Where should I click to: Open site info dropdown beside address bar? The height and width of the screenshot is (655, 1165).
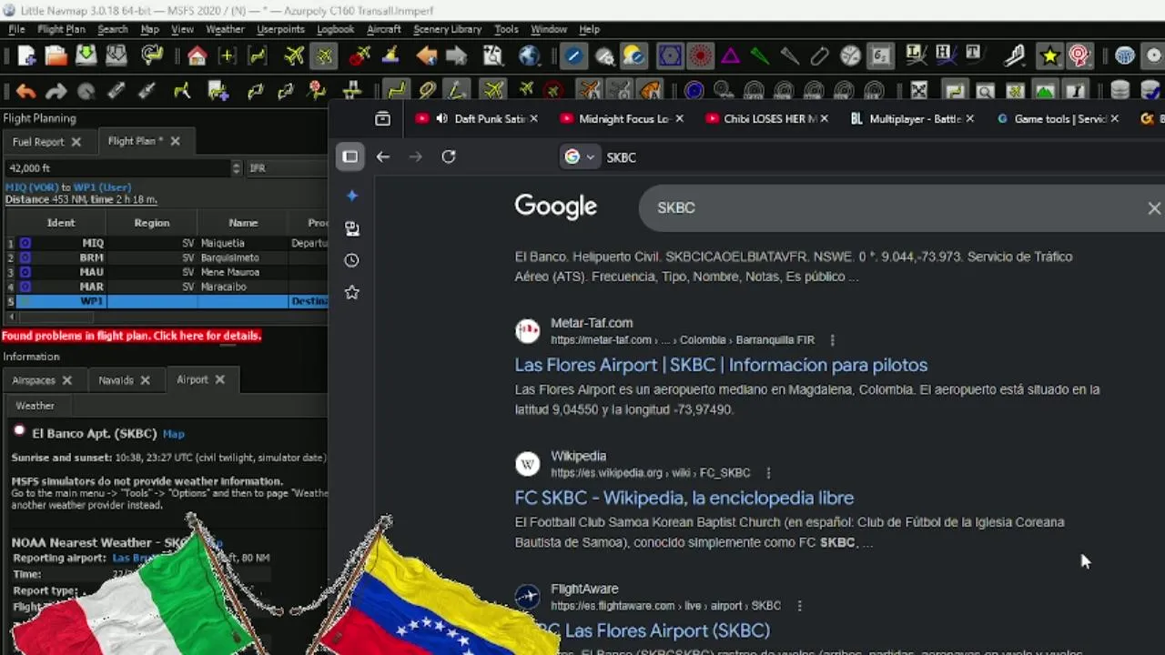click(x=579, y=156)
